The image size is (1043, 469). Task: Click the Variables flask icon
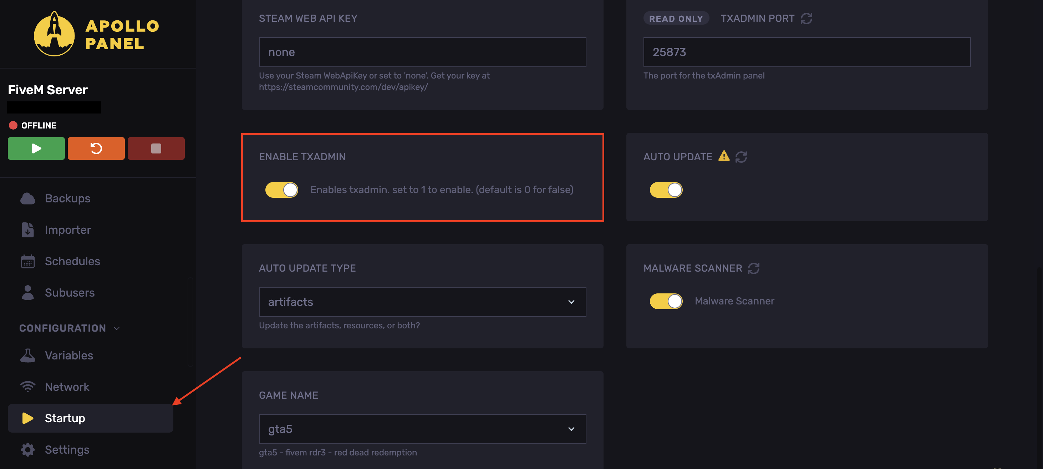pos(27,355)
